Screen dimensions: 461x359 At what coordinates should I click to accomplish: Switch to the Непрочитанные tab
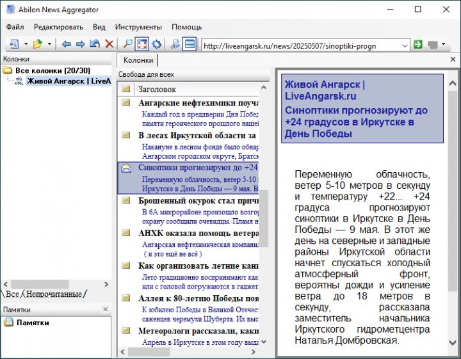[x=54, y=294]
